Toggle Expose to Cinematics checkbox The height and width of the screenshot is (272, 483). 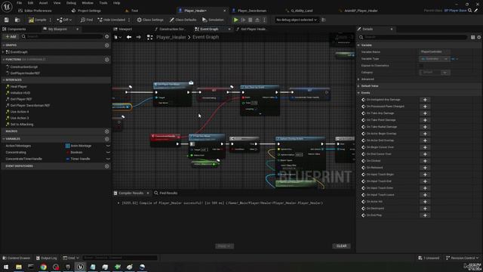[421, 66]
